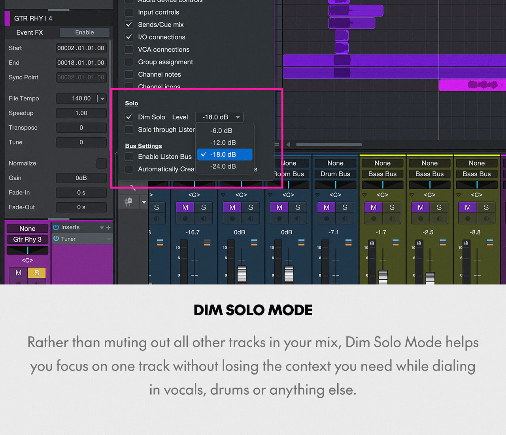Image resolution: width=506 pixels, height=435 pixels.
Task: Click the Event FX Enable button
Action: [x=85, y=32]
